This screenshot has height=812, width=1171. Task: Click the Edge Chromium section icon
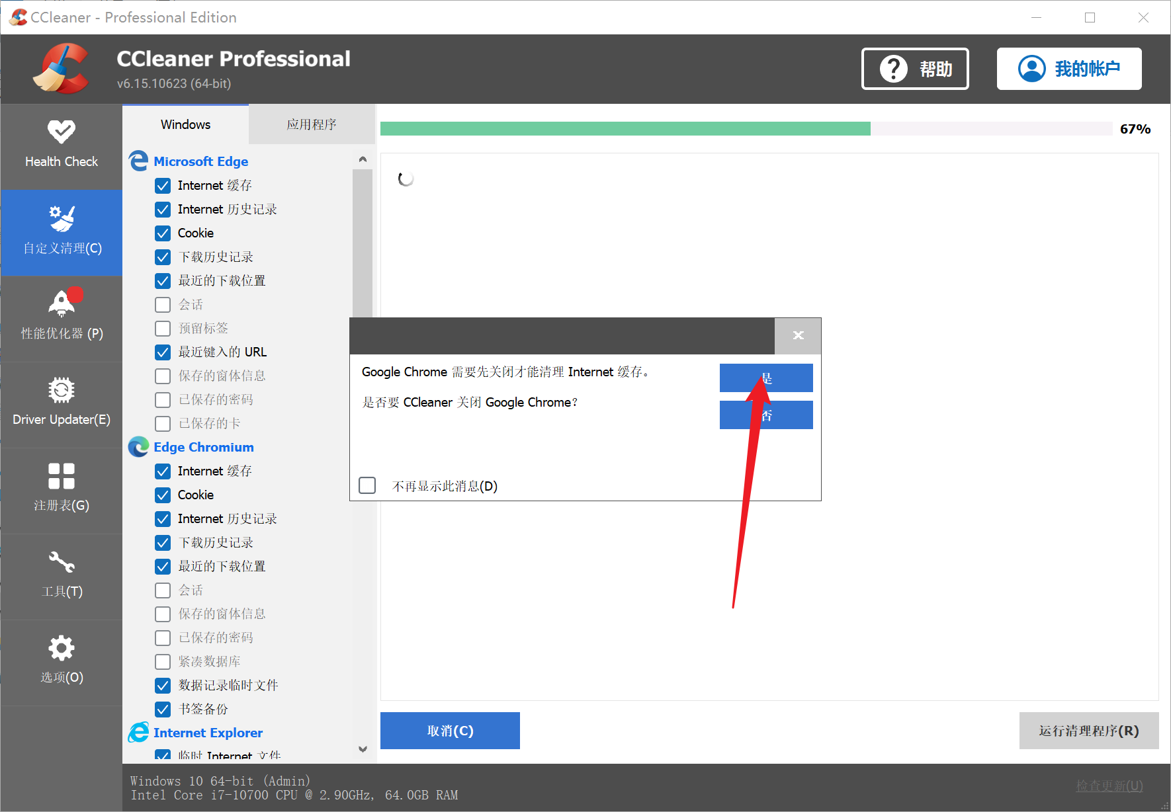[x=139, y=447]
